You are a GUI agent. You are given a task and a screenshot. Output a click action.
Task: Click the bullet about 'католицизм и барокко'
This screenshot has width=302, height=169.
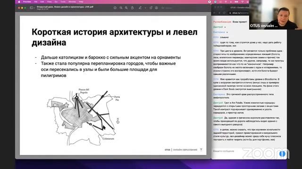click(111, 57)
